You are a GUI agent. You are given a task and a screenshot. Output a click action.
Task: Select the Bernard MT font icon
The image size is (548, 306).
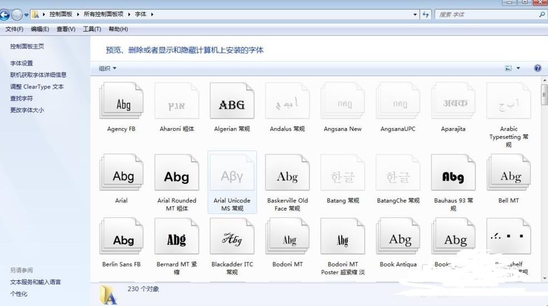pos(177,238)
